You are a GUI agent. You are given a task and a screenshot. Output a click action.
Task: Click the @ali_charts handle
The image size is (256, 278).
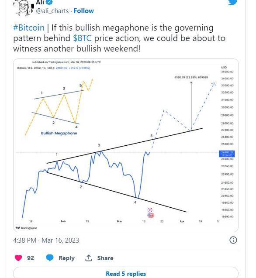[x=52, y=11]
